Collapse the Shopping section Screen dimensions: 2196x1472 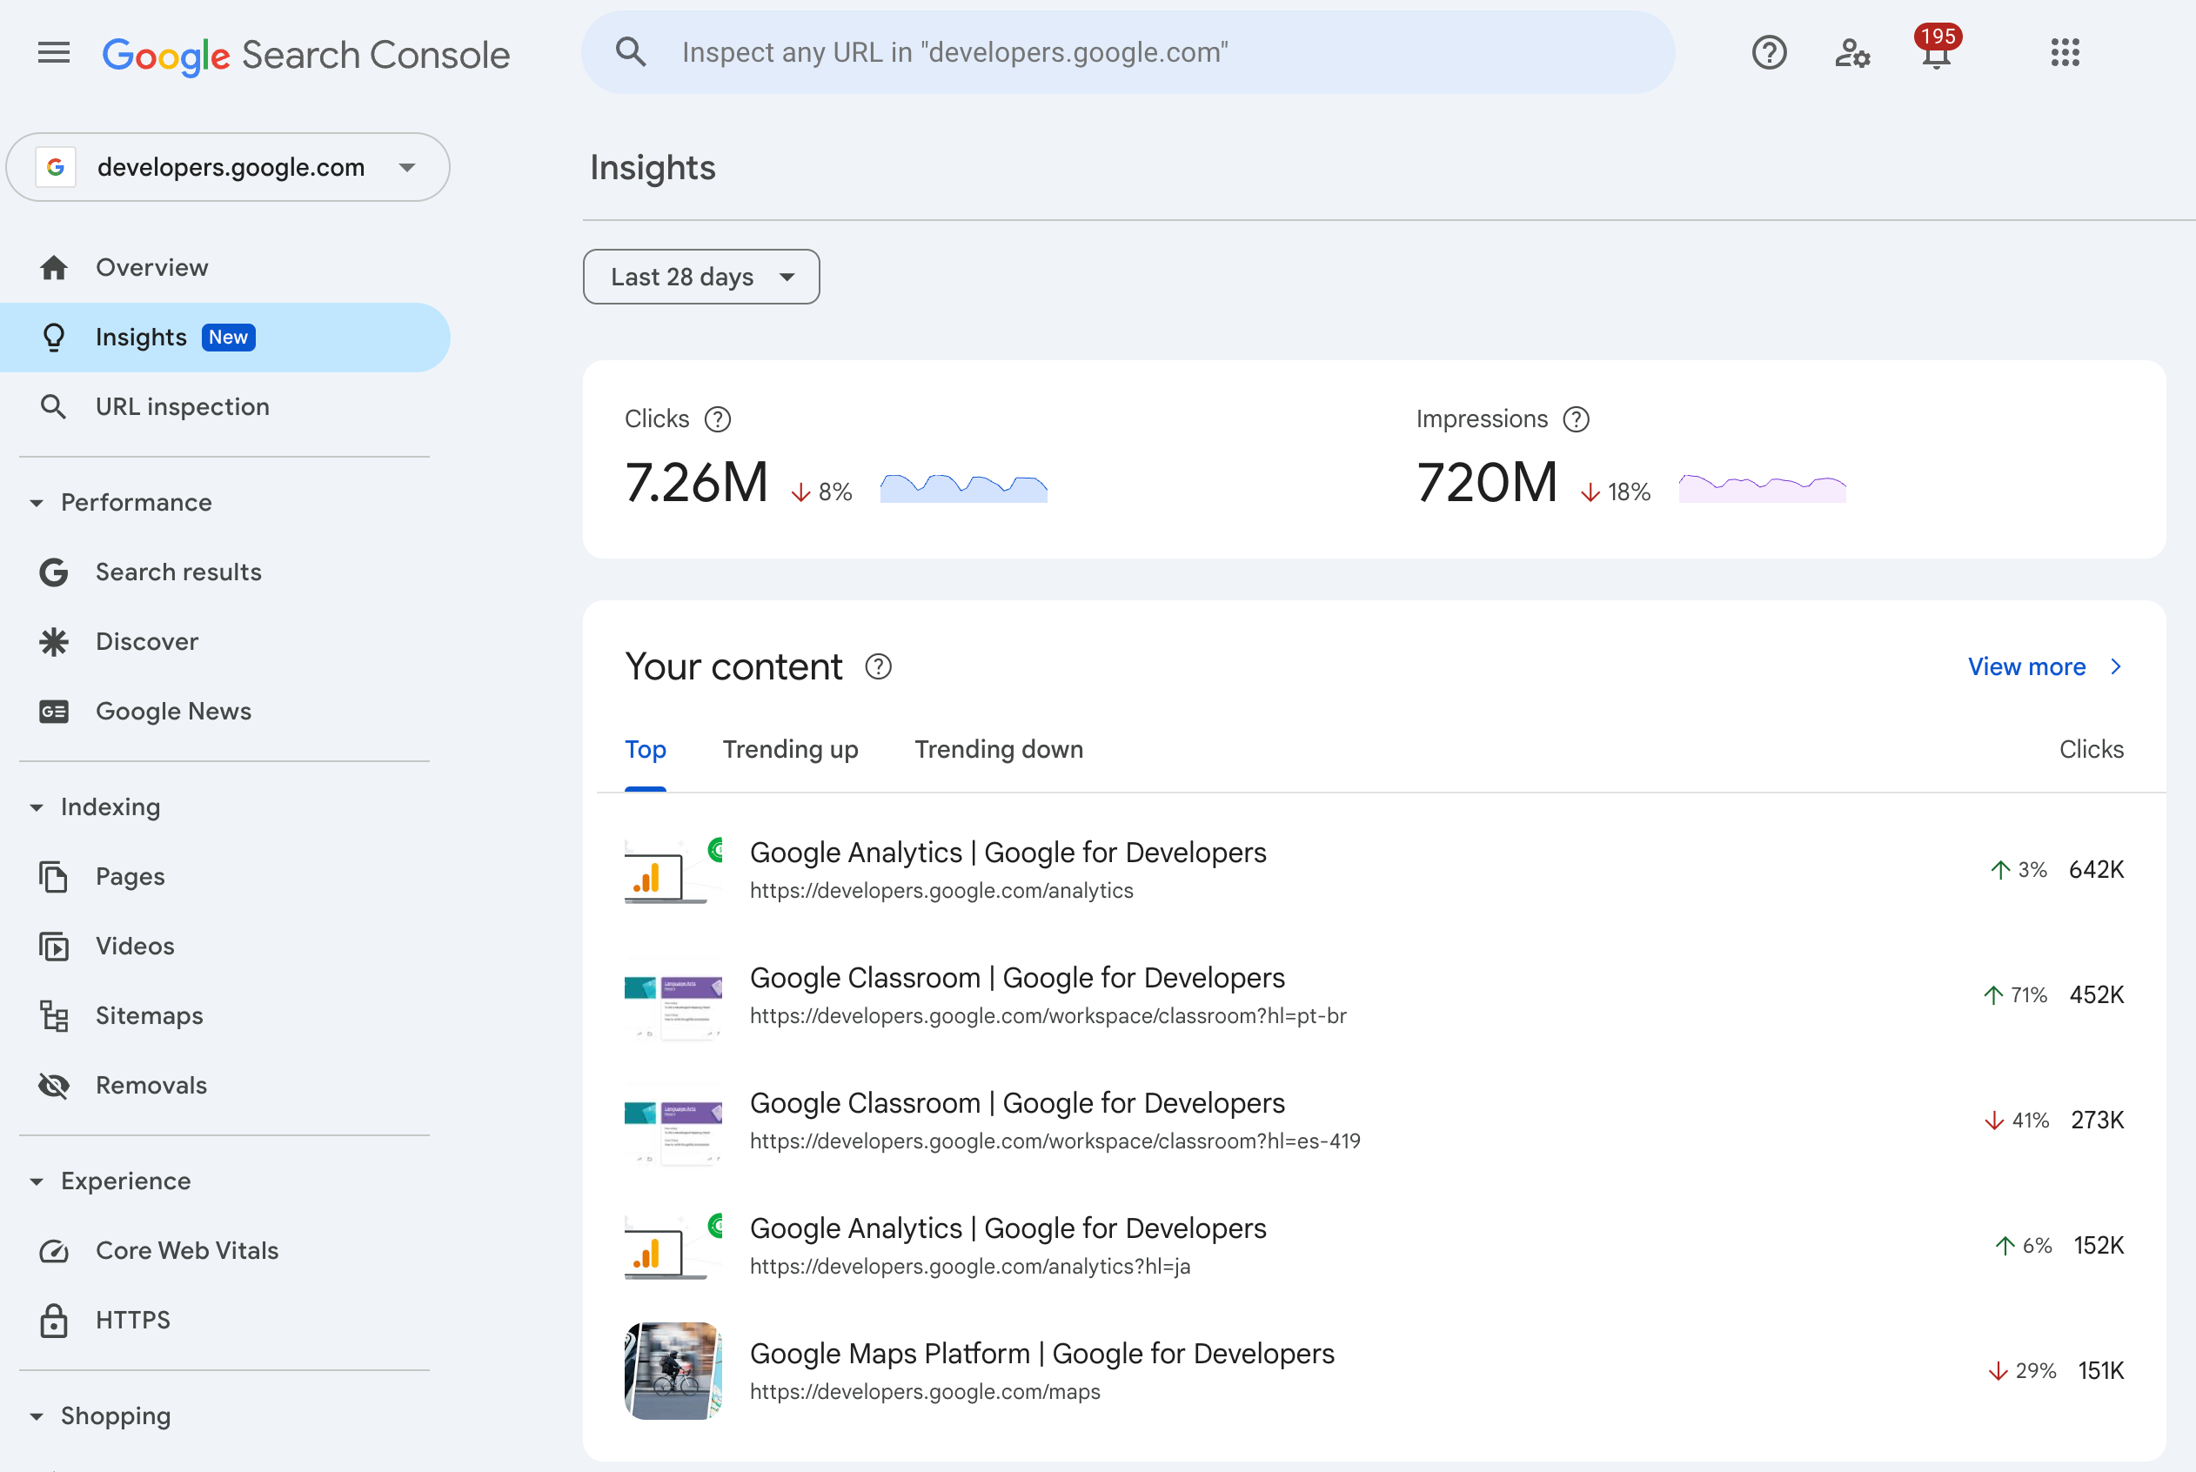37,1415
